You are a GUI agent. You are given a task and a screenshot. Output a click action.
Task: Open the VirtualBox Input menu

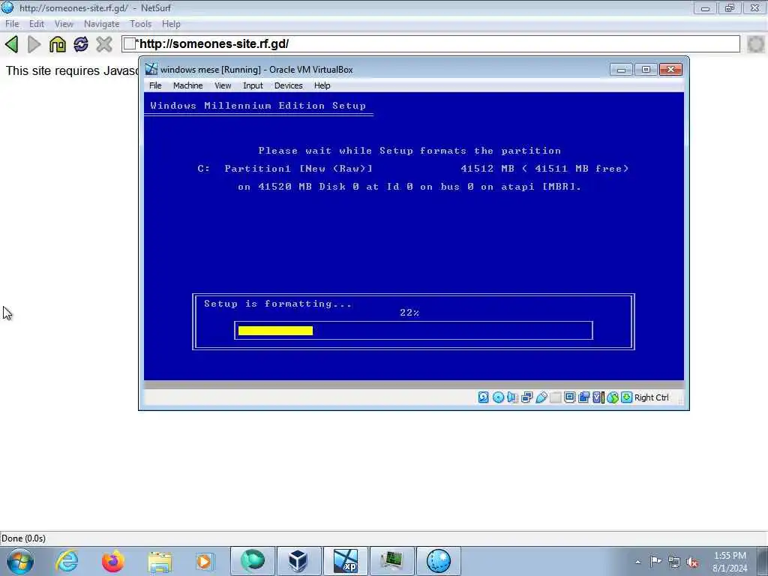coord(253,85)
